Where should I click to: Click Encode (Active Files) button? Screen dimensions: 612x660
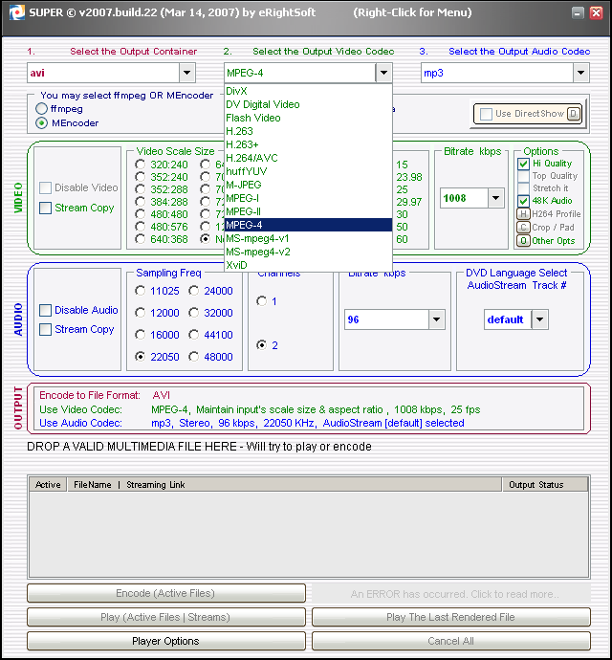(166, 593)
